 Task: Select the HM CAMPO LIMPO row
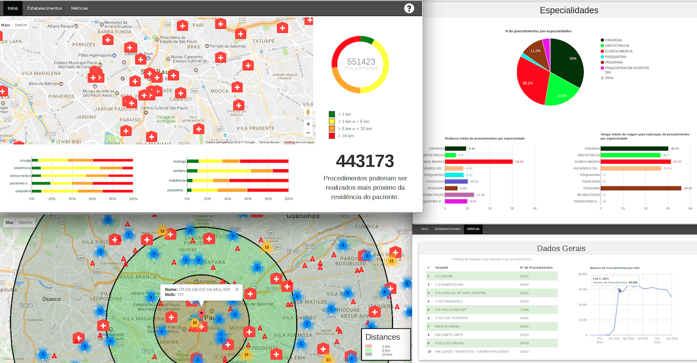[491, 335]
